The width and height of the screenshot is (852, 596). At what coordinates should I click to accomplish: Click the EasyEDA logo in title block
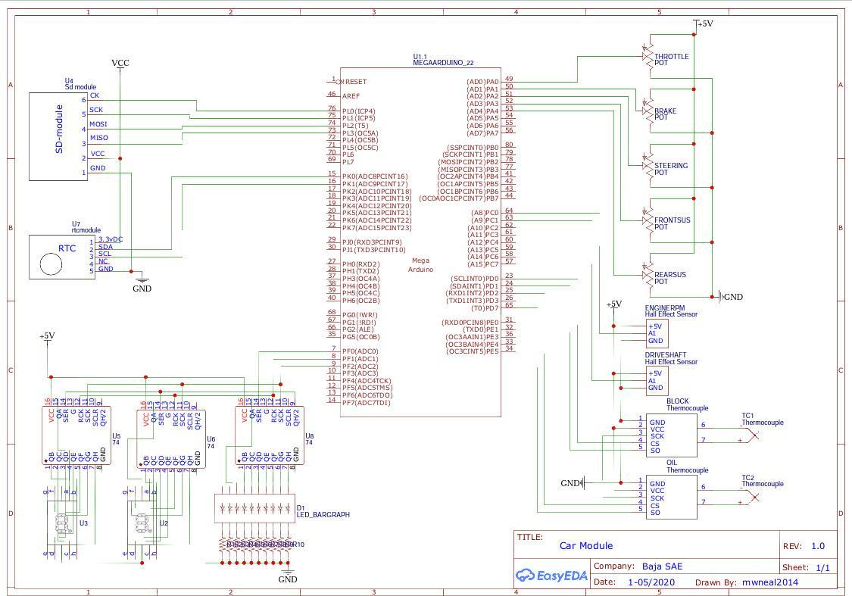pyautogui.click(x=552, y=576)
